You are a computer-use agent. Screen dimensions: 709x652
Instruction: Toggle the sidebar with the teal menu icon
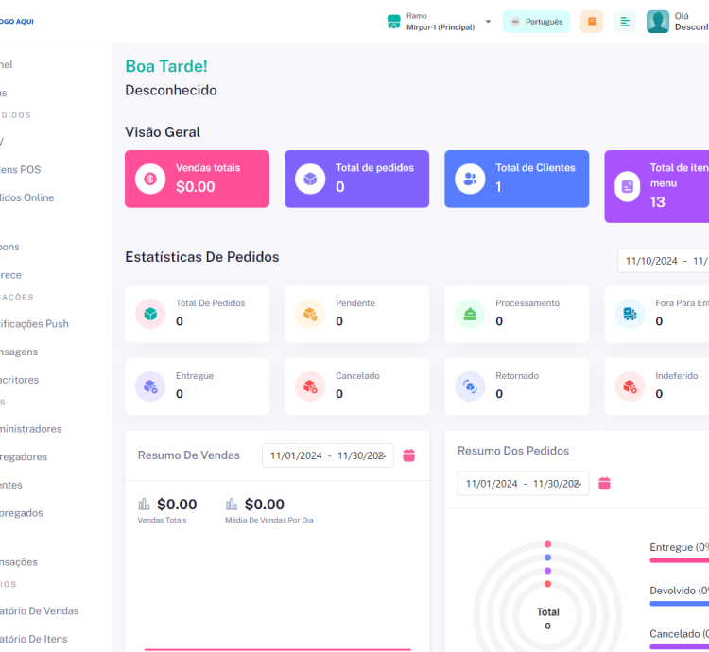click(x=624, y=22)
